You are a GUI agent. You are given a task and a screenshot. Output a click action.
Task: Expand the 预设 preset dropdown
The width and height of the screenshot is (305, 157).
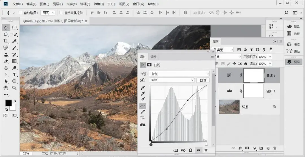pos(179,74)
